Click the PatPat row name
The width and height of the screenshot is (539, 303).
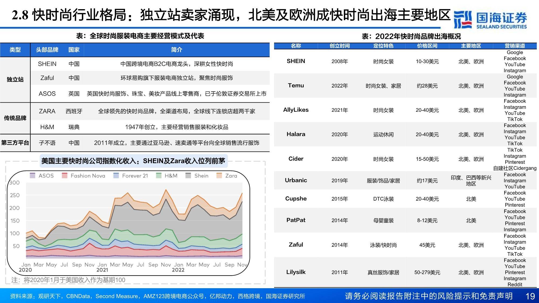tap(296, 220)
